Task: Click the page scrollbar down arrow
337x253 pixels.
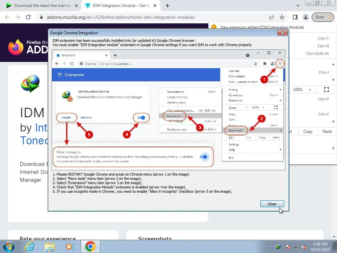Action: tap(334, 237)
